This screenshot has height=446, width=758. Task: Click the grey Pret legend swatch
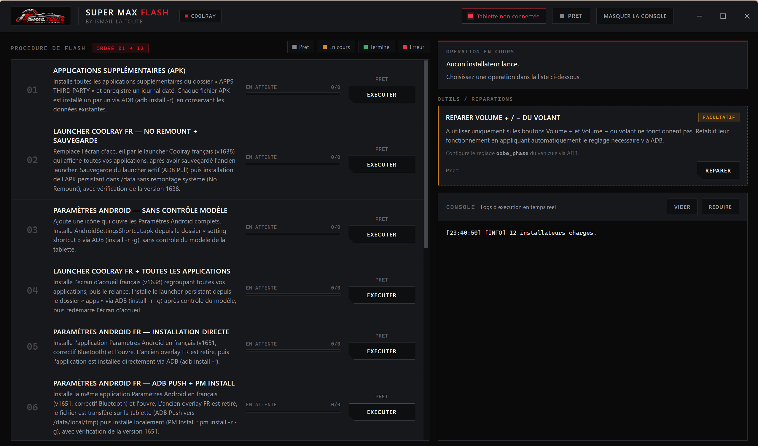point(294,47)
